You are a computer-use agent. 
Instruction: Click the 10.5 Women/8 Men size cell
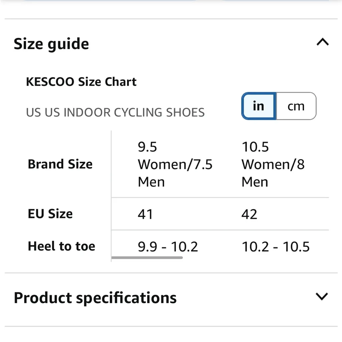[x=273, y=164]
